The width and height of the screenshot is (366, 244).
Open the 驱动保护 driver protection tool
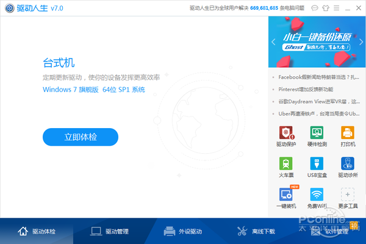286,136
